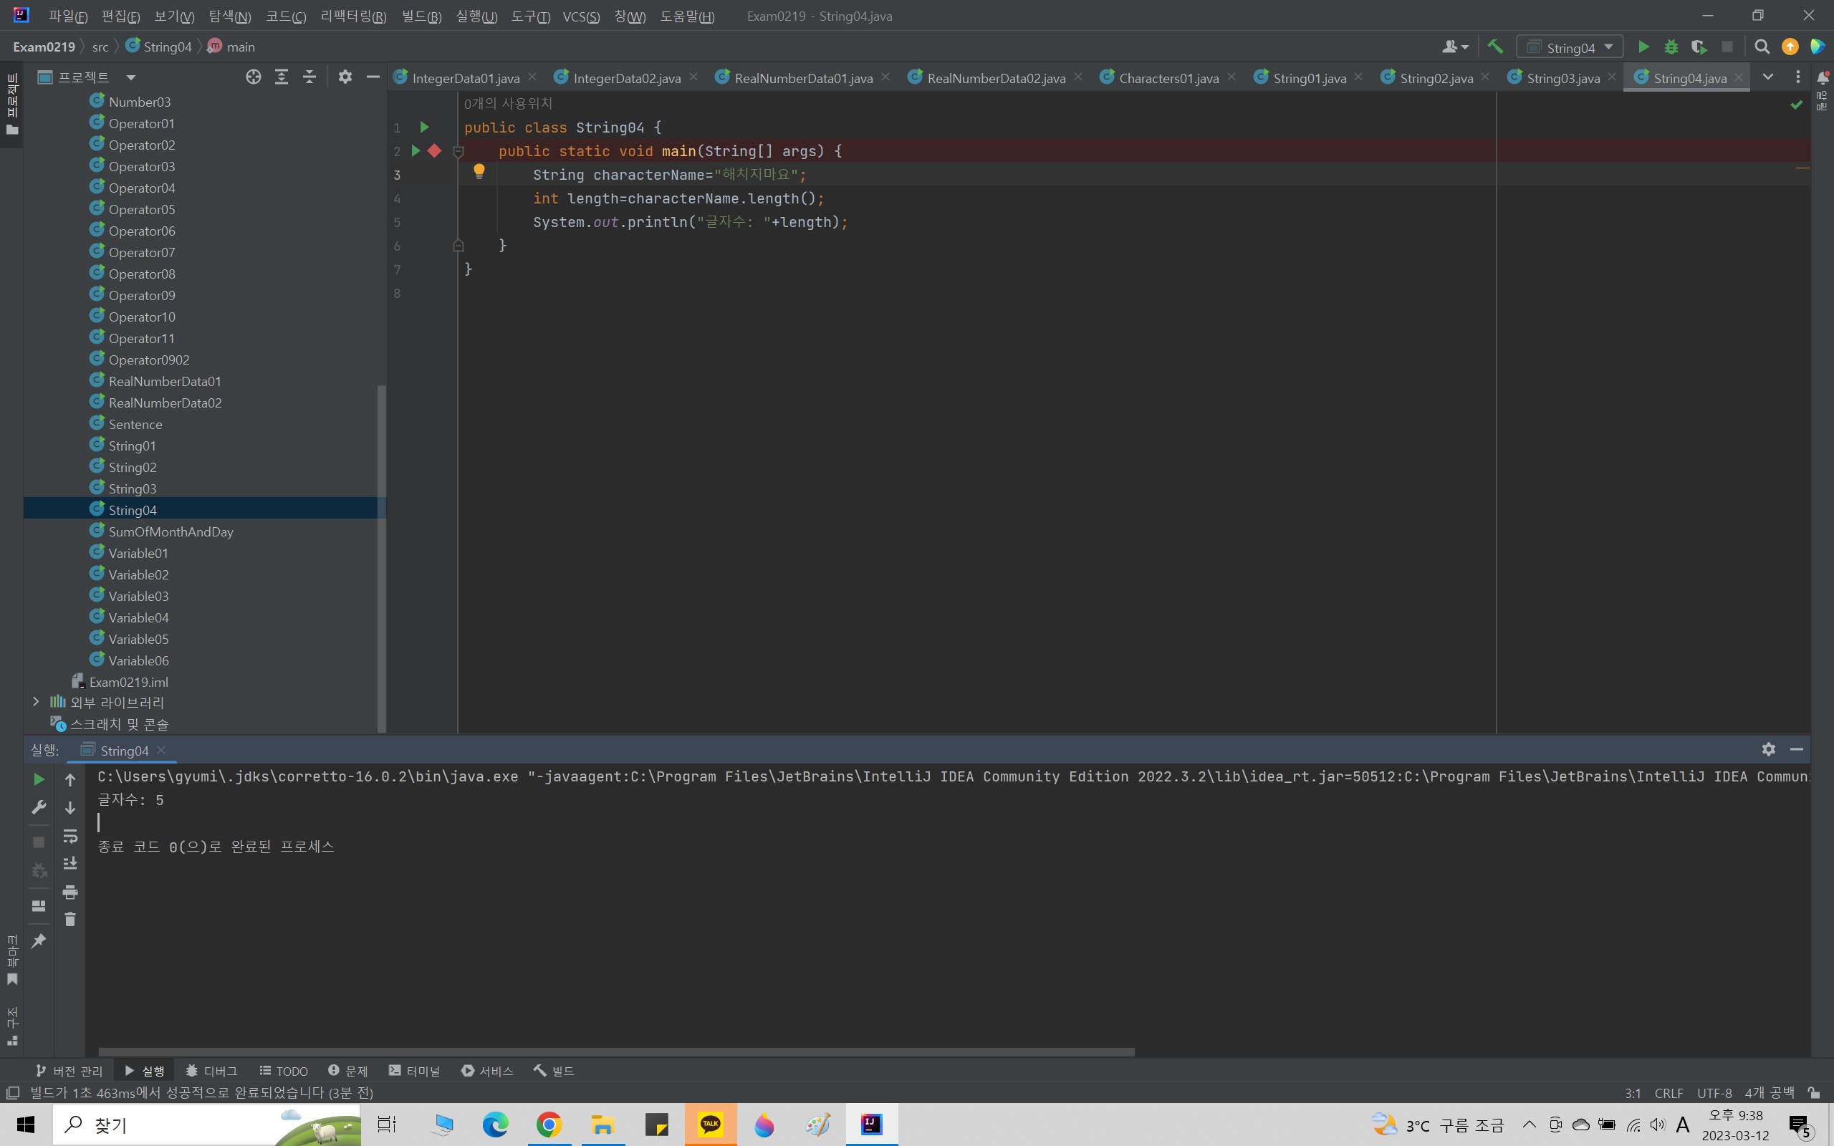Toggle the red breakpoint on line 2
This screenshot has height=1146, width=1834.
(x=434, y=151)
